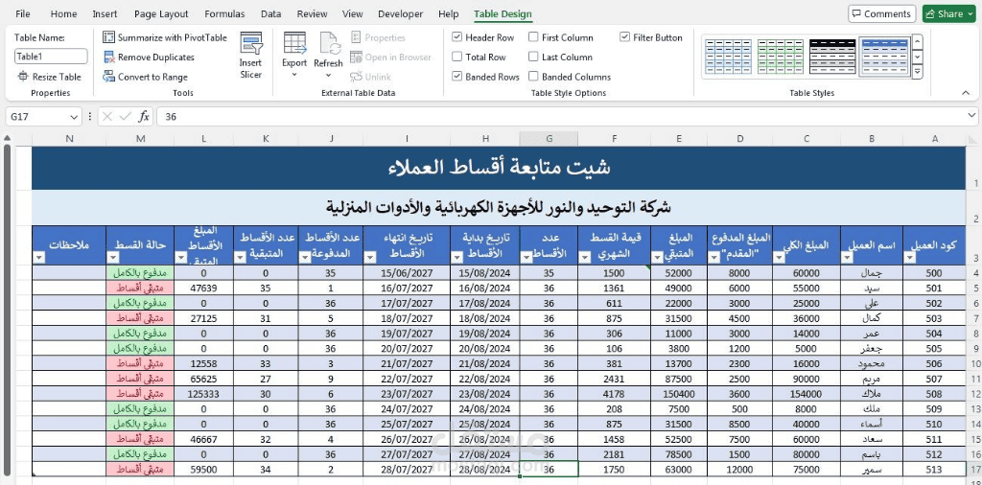Screen dimensions: 982x485
Task: Open the Comments button
Action: [x=882, y=13]
